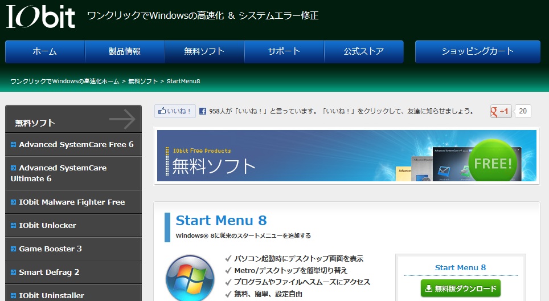The width and height of the screenshot is (549, 301).
Task: Click the green FREE! badge in the banner
Action: click(x=493, y=161)
